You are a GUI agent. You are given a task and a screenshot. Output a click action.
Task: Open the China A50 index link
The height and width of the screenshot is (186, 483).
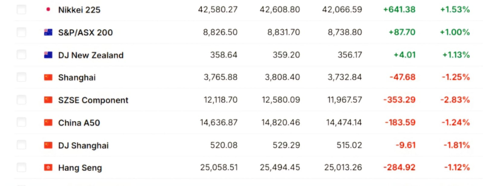79,123
